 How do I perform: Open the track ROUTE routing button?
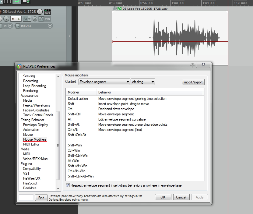point(47,12)
